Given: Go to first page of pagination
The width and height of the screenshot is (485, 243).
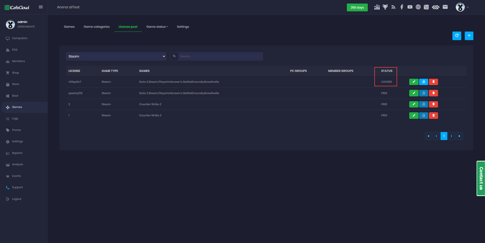Looking at the screenshot, I should (428, 136).
